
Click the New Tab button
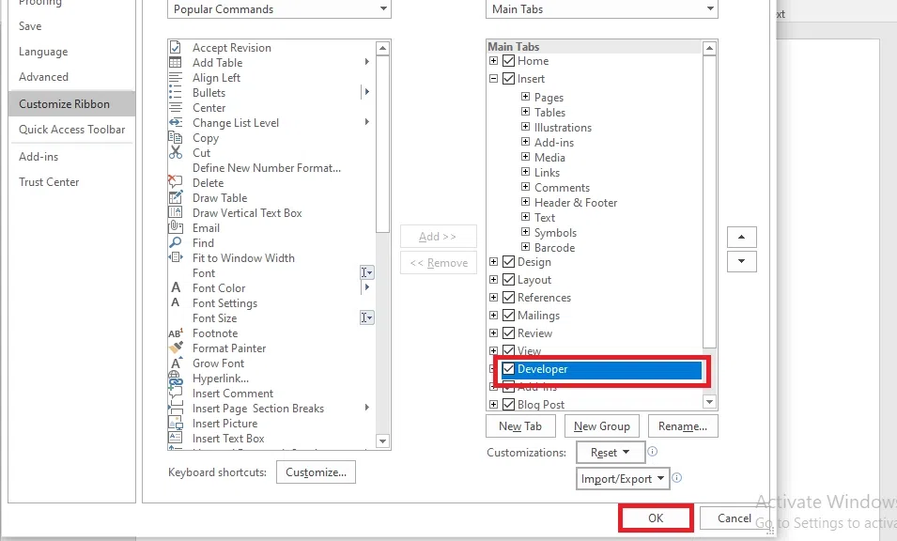[x=520, y=426]
